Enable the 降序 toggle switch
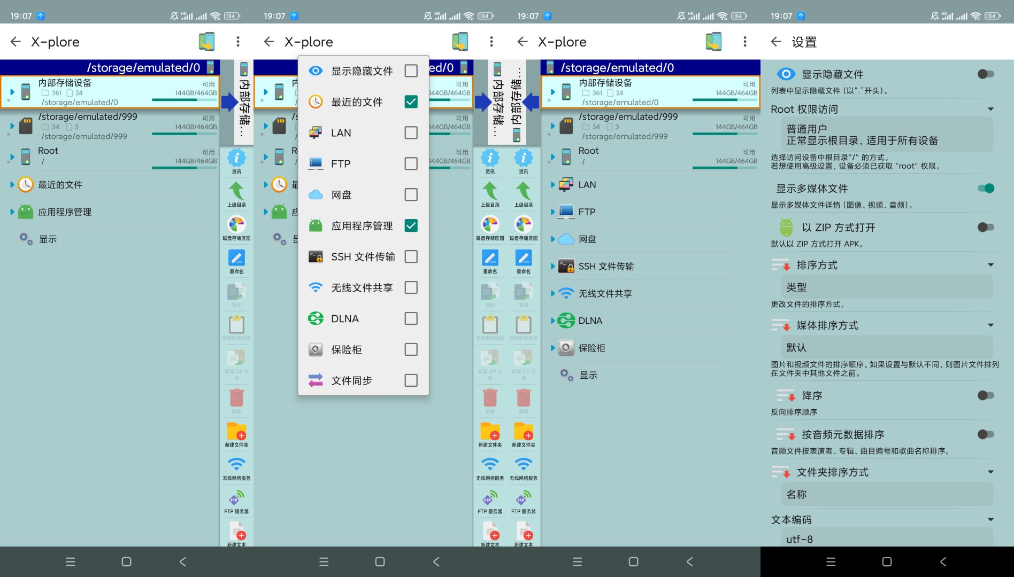Image resolution: width=1014 pixels, height=577 pixels. tap(985, 395)
